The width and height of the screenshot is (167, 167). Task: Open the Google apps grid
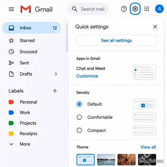click(x=147, y=9)
